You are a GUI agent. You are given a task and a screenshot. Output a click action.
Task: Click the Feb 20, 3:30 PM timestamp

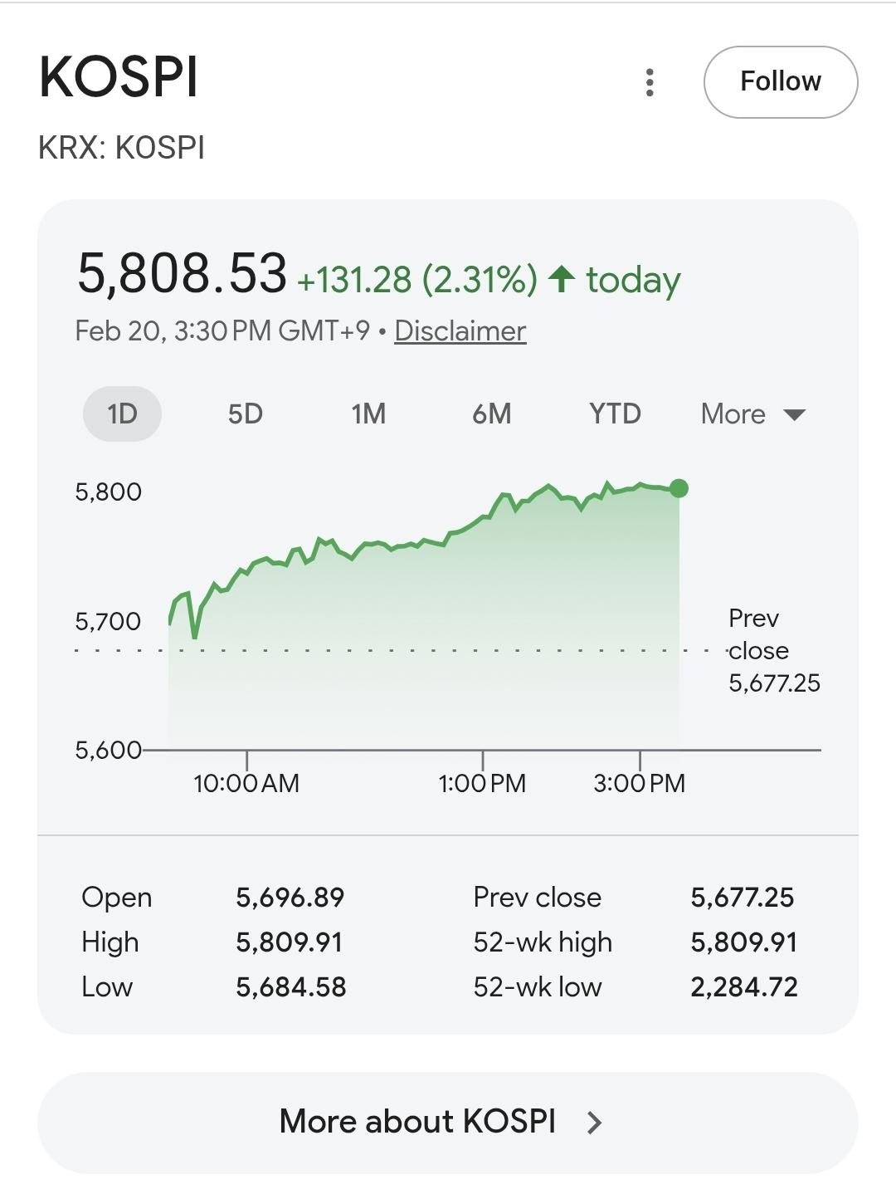[222, 330]
